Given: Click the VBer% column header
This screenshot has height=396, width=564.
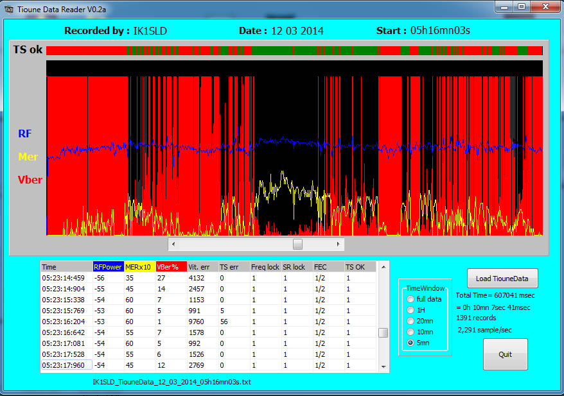Looking at the screenshot, I should (170, 267).
